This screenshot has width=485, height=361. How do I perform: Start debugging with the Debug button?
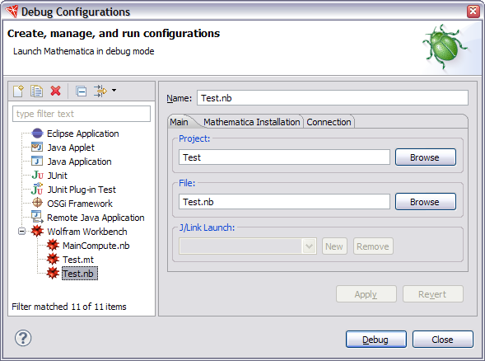coord(375,340)
